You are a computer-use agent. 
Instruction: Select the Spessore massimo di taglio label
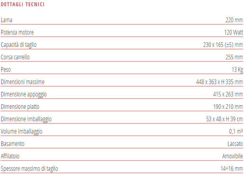[29, 169]
